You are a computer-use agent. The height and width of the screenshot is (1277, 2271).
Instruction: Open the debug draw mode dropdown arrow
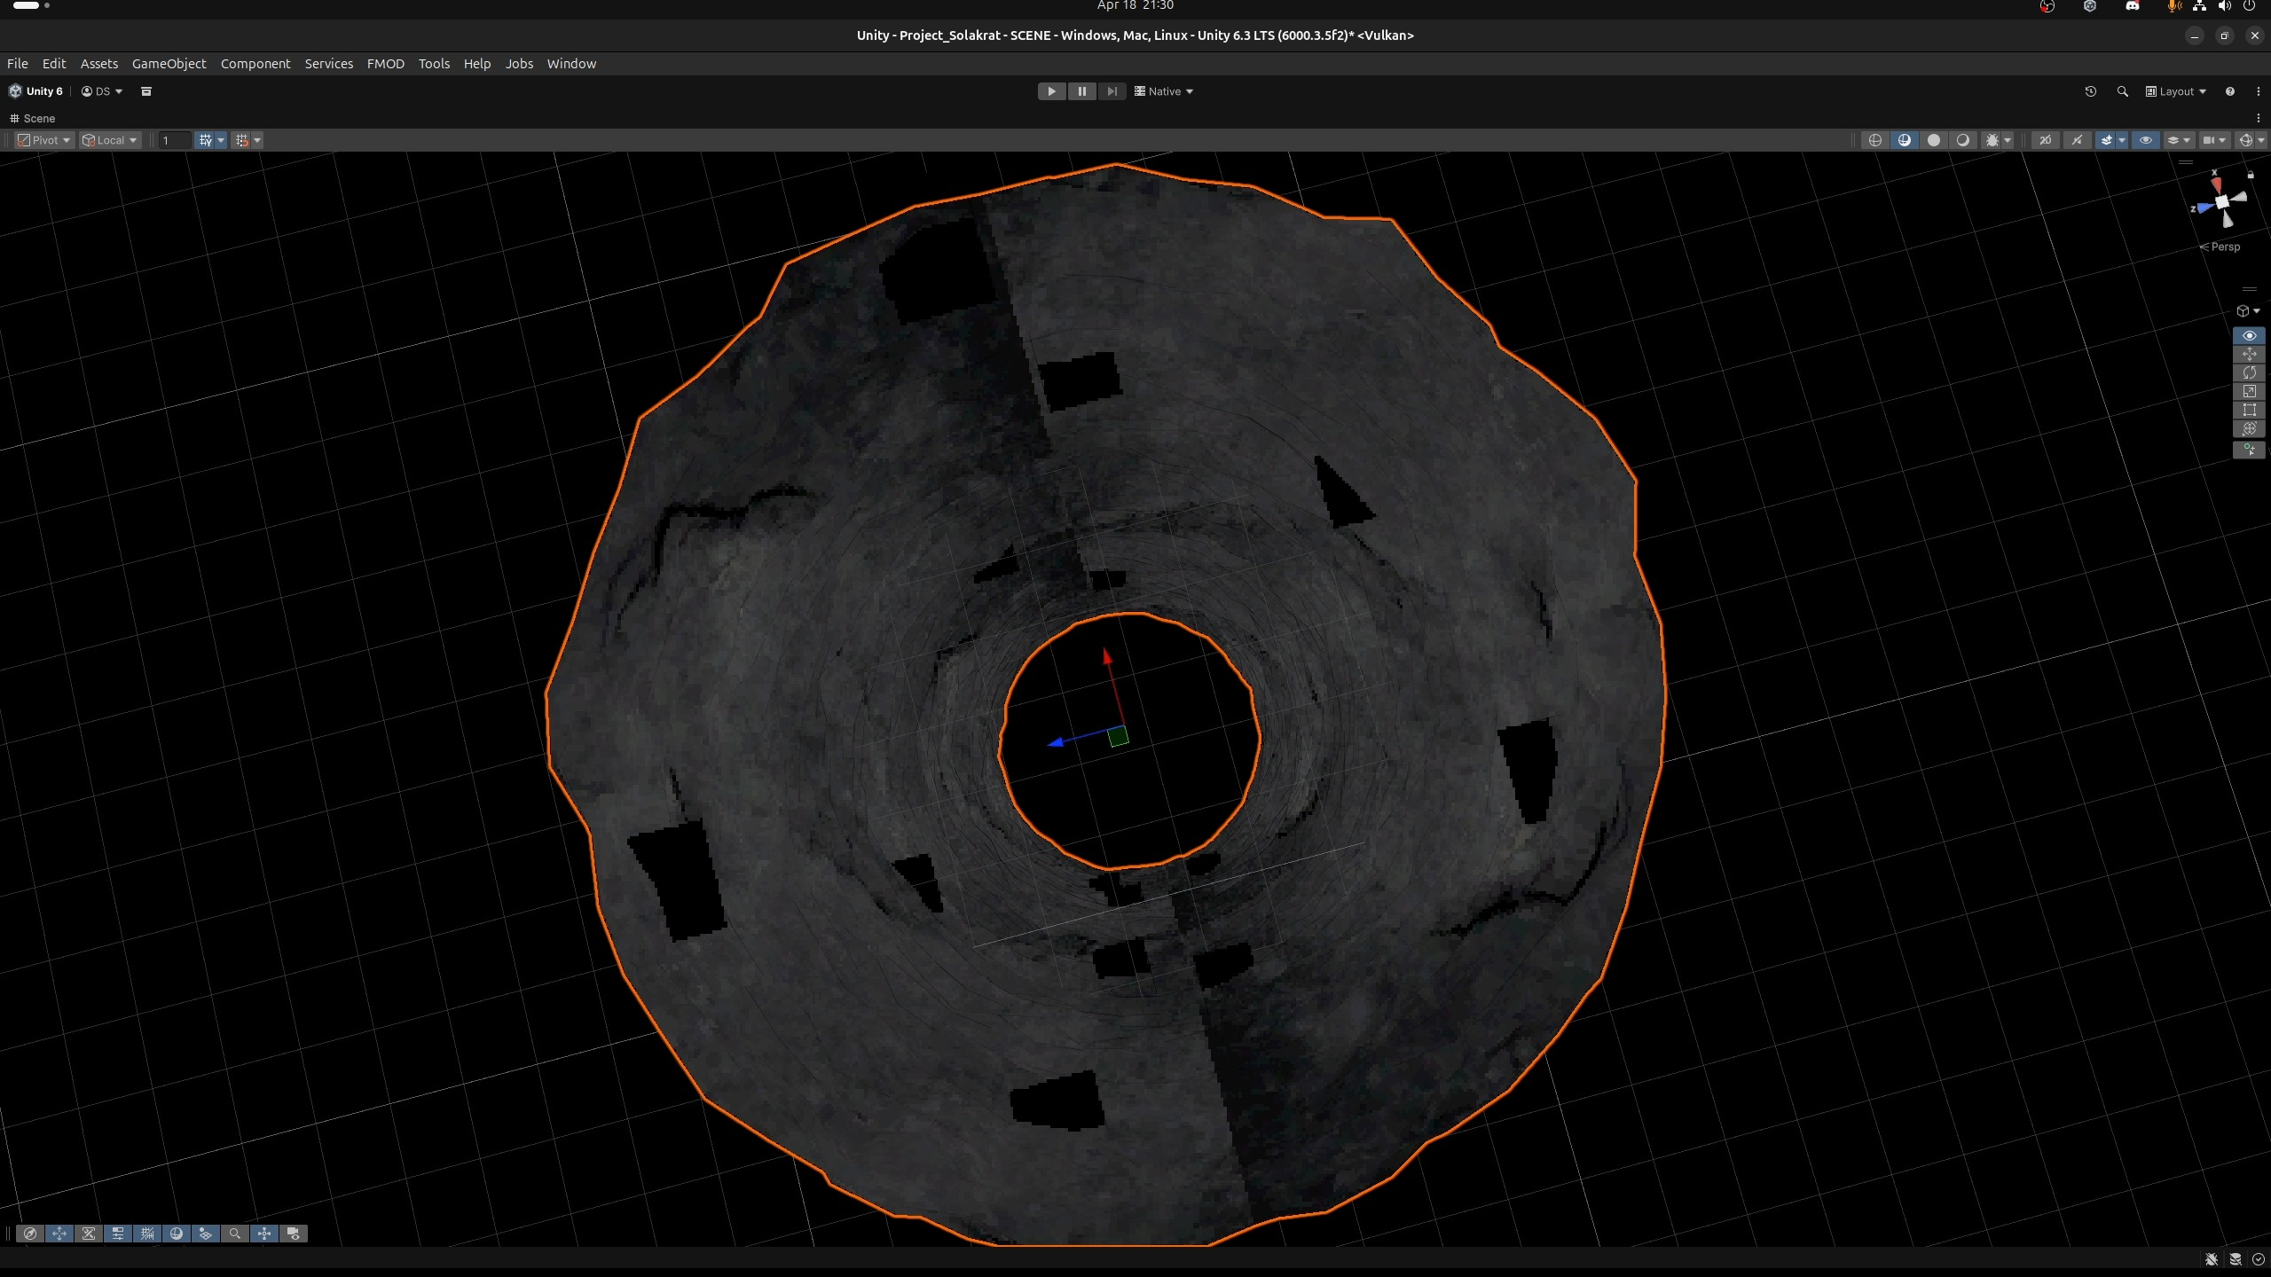pyautogui.click(x=2008, y=140)
